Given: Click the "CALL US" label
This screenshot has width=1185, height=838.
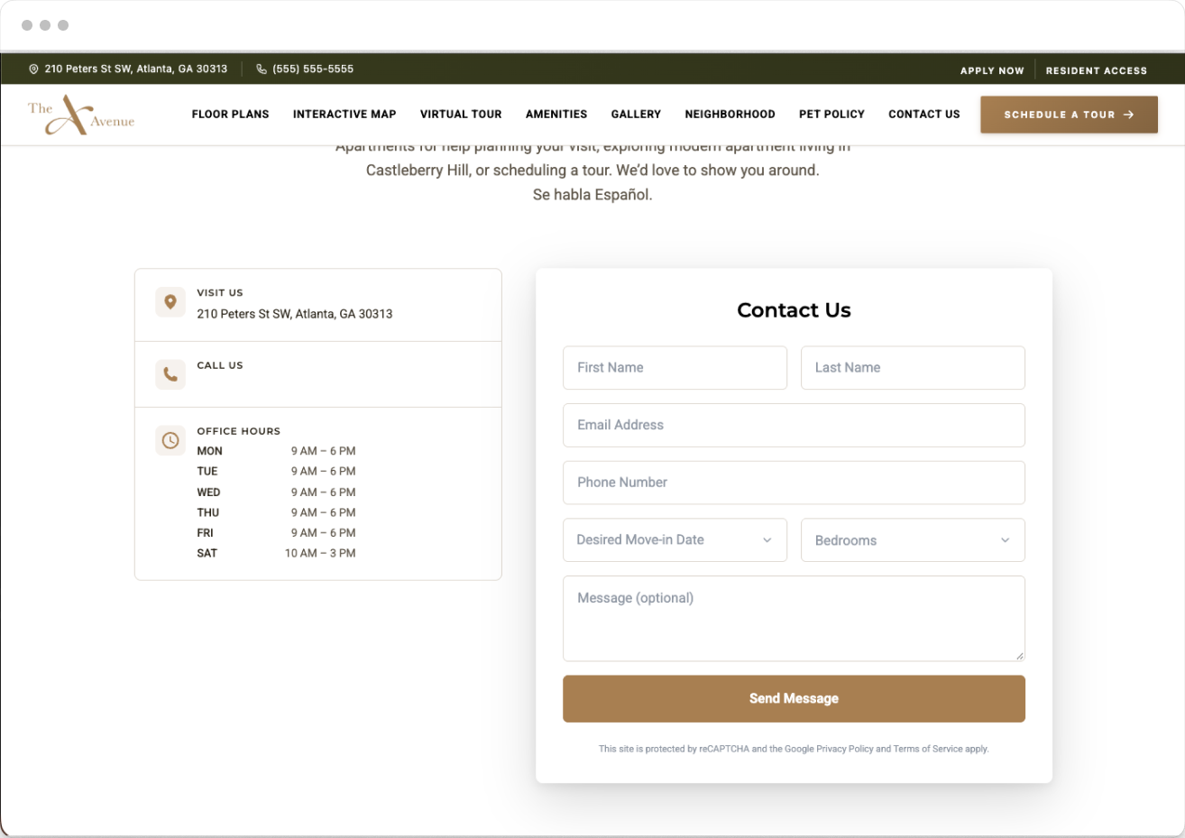Looking at the screenshot, I should tap(220, 365).
